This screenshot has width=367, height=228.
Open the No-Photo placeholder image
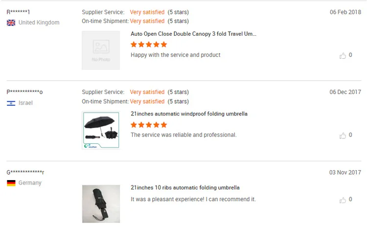101,50
